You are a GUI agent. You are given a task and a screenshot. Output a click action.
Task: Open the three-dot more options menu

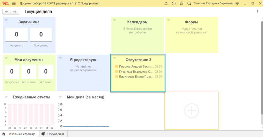point(257,11)
